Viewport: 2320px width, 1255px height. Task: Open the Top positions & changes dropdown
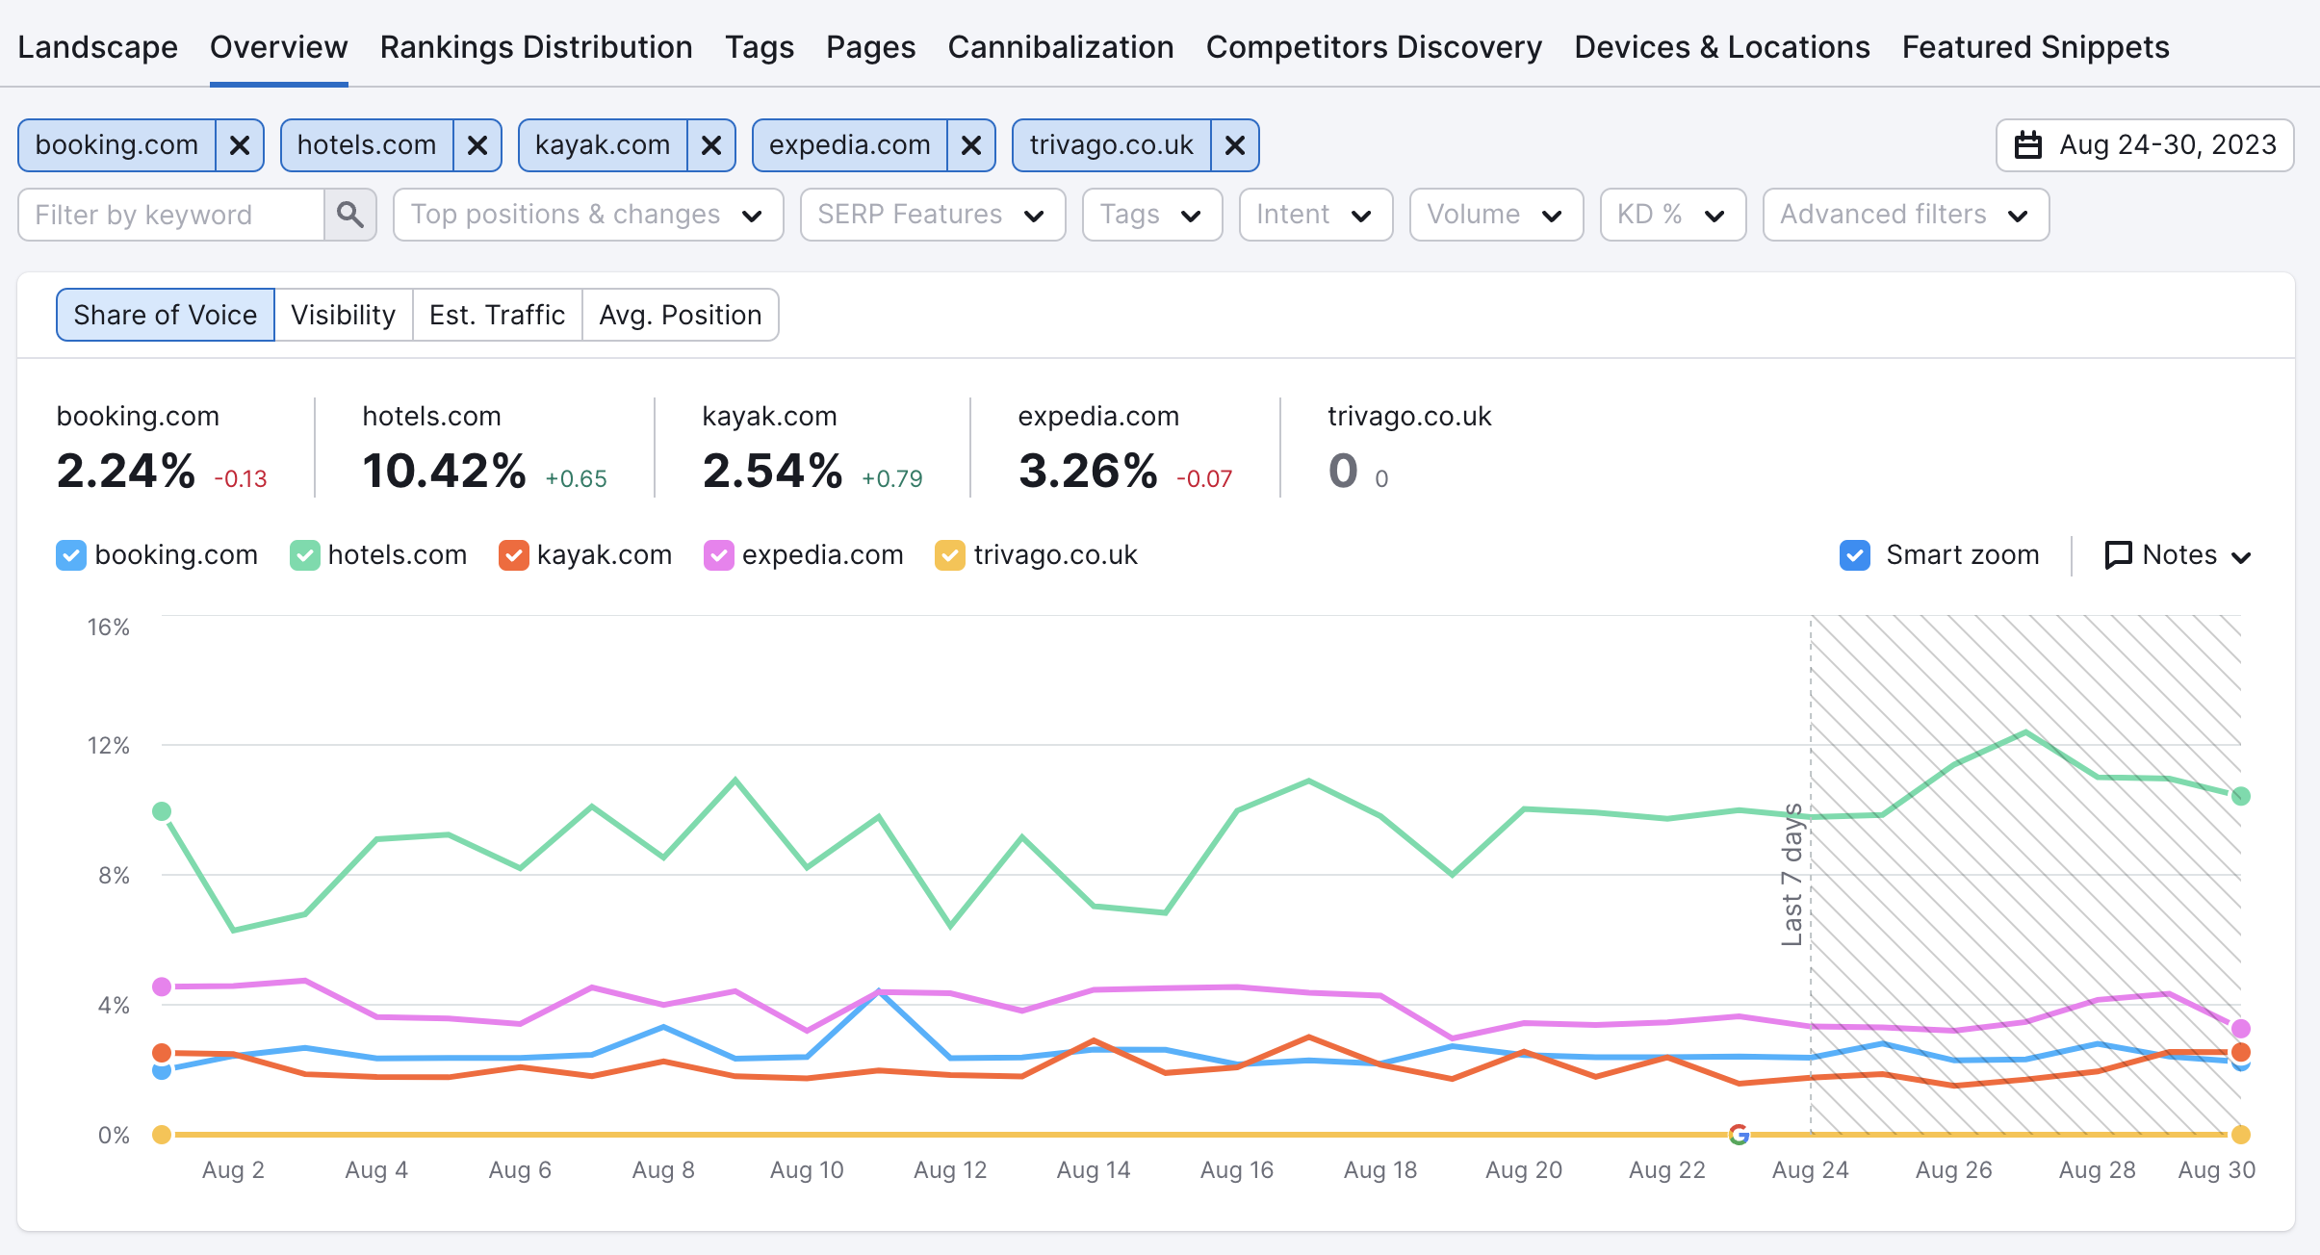coord(586,215)
